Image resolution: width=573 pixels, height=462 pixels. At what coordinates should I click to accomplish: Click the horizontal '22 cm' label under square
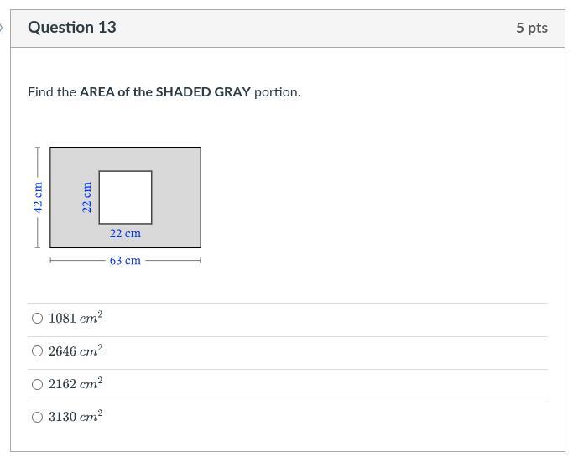[x=125, y=234]
